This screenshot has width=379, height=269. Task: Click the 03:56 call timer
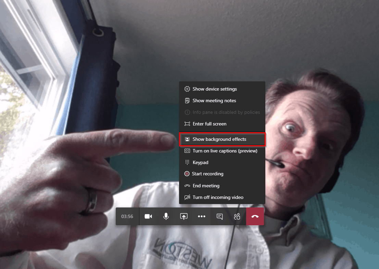pyautogui.click(x=127, y=216)
